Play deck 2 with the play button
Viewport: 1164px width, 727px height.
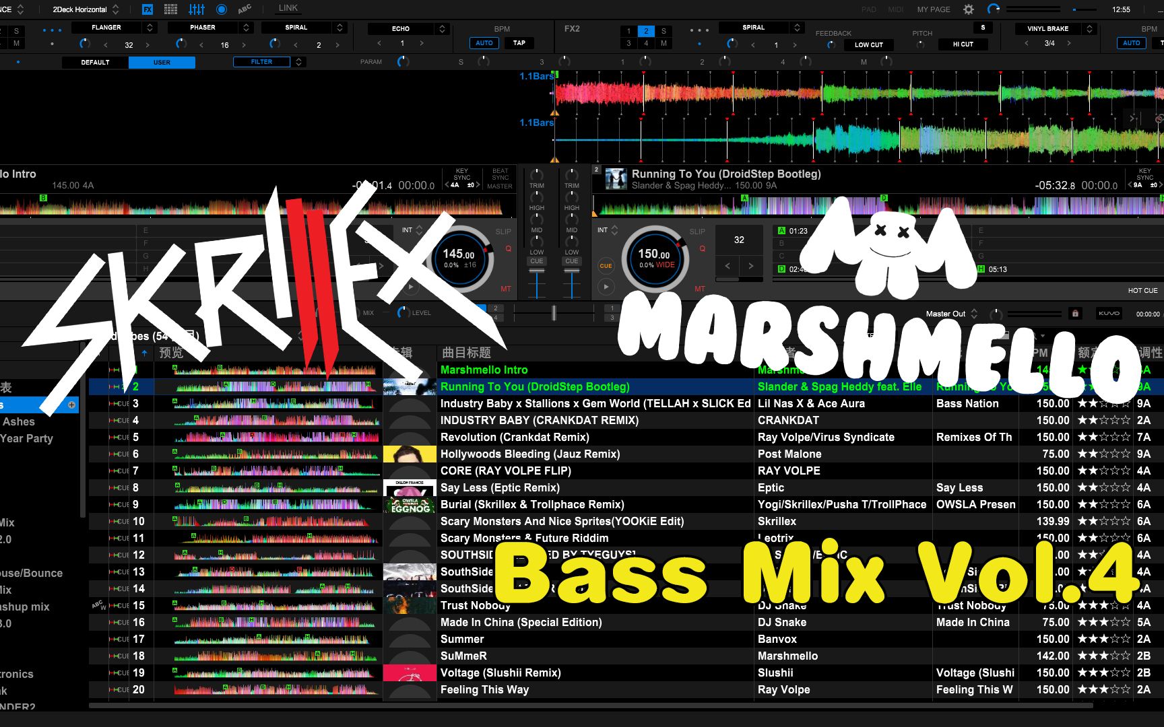606,287
